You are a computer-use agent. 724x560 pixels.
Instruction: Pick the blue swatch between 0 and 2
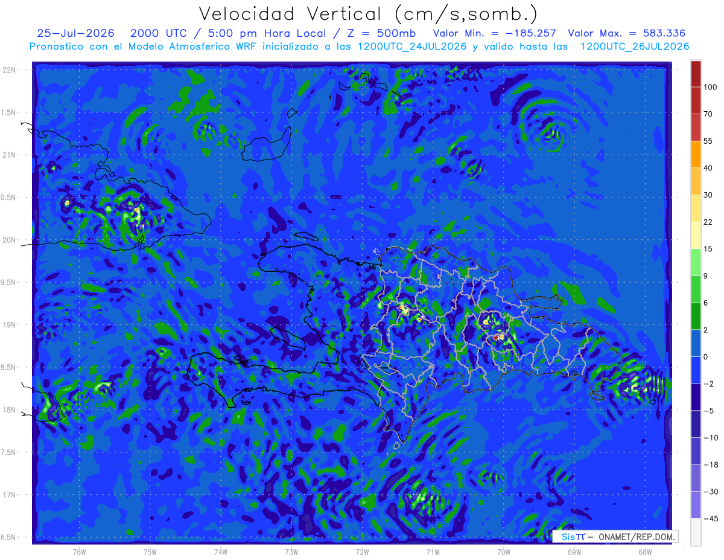pos(696,343)
